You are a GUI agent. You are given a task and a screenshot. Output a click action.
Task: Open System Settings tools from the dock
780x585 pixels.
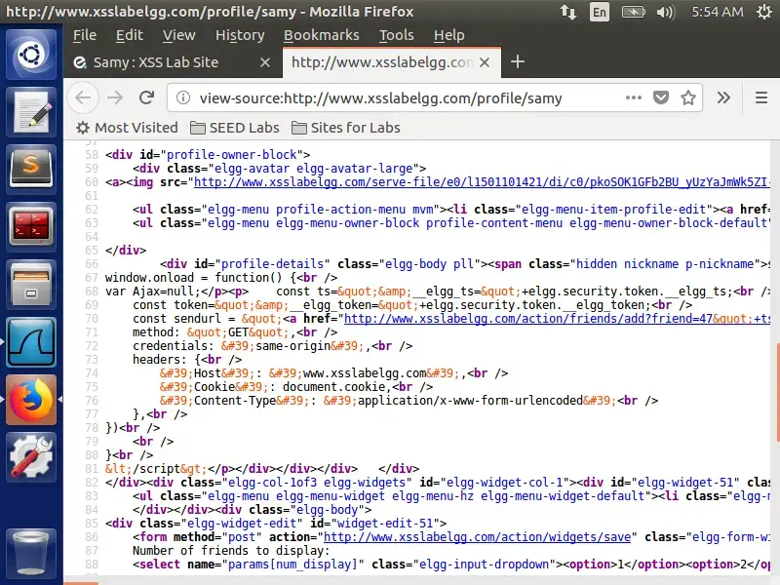tap(31, 457)
